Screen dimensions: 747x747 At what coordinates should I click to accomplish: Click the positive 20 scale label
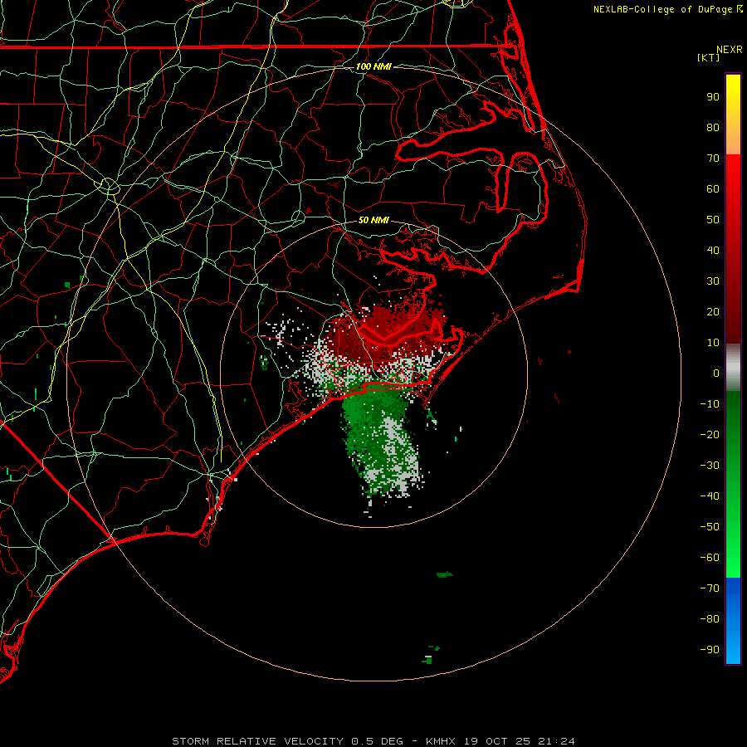point(713,312)
